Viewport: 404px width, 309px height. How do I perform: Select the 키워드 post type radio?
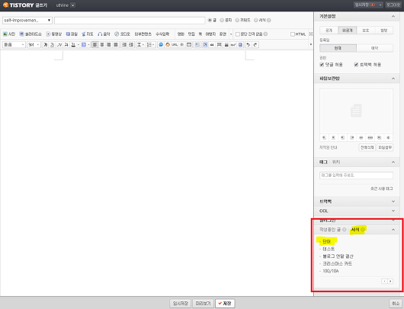pos(237,20)
